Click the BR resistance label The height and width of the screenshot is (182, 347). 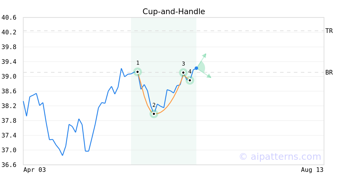(329, 73)
